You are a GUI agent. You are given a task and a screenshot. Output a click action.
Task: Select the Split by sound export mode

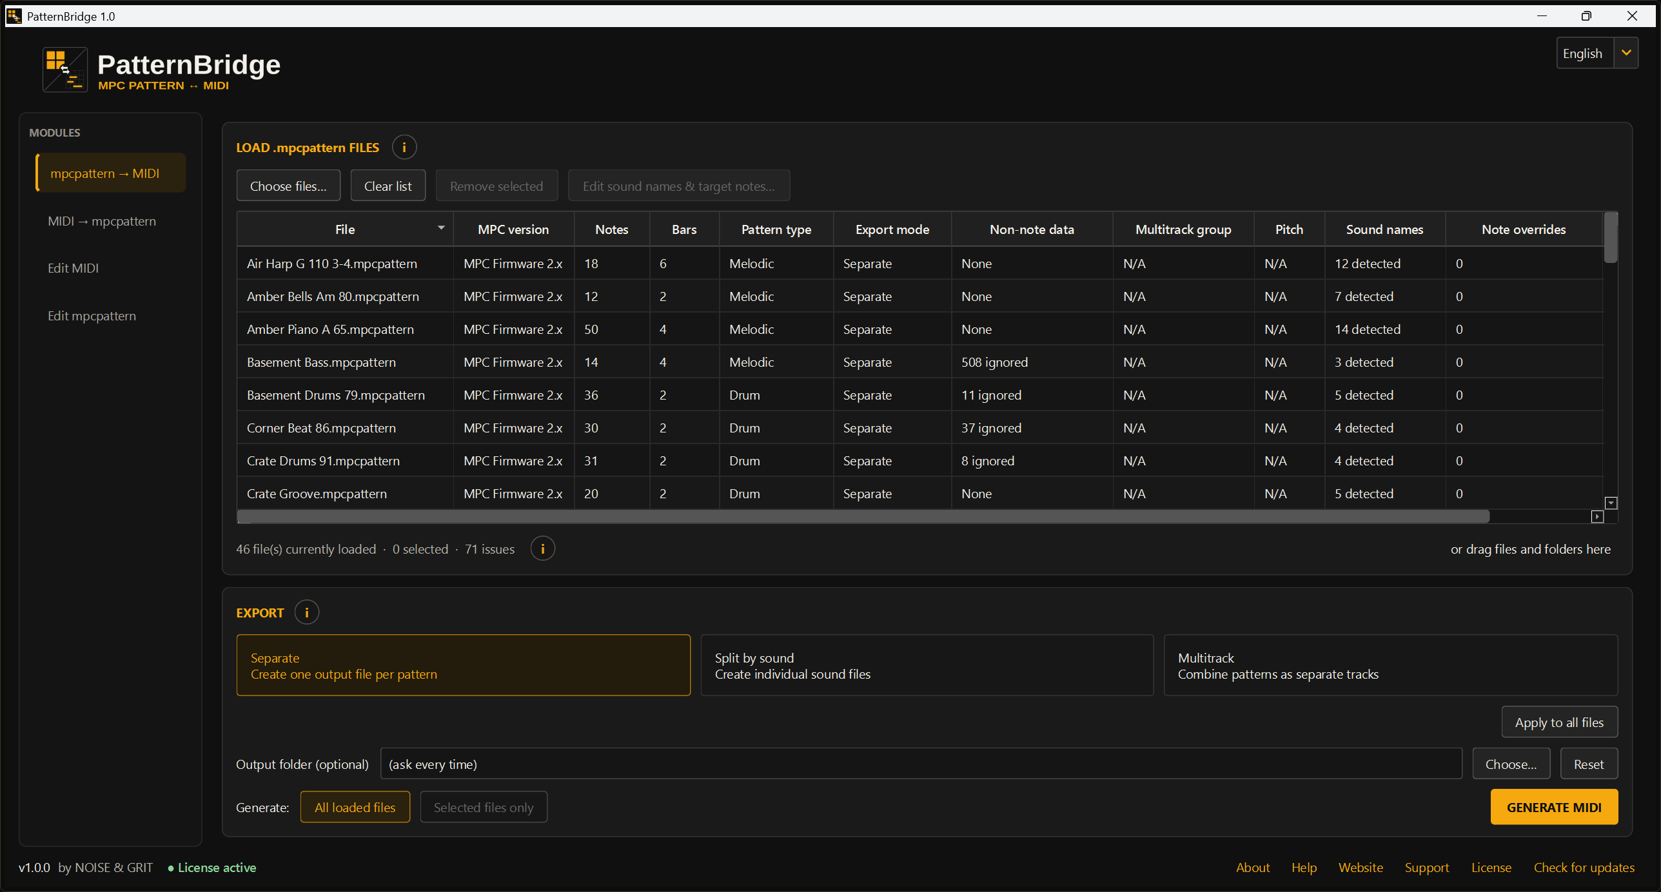pyautogui.click(x=927, y=665)
